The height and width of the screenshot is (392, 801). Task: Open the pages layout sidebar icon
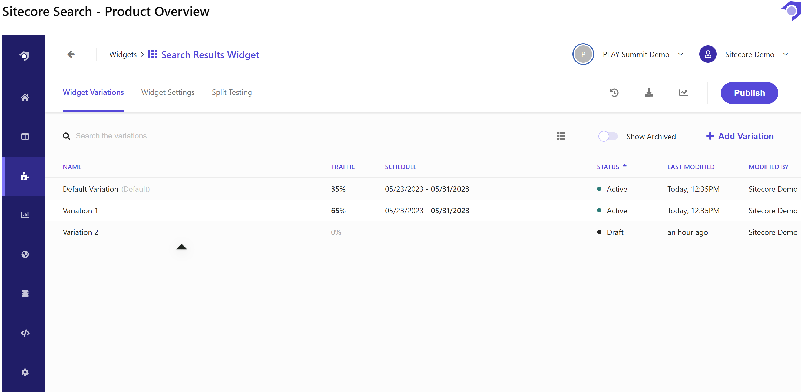coord(25,137)
